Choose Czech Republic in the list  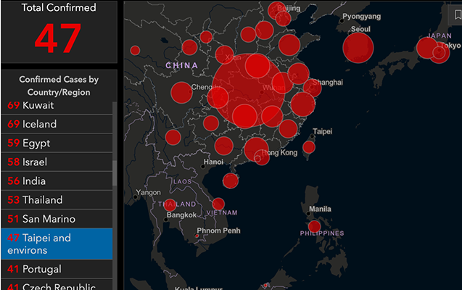57,285
